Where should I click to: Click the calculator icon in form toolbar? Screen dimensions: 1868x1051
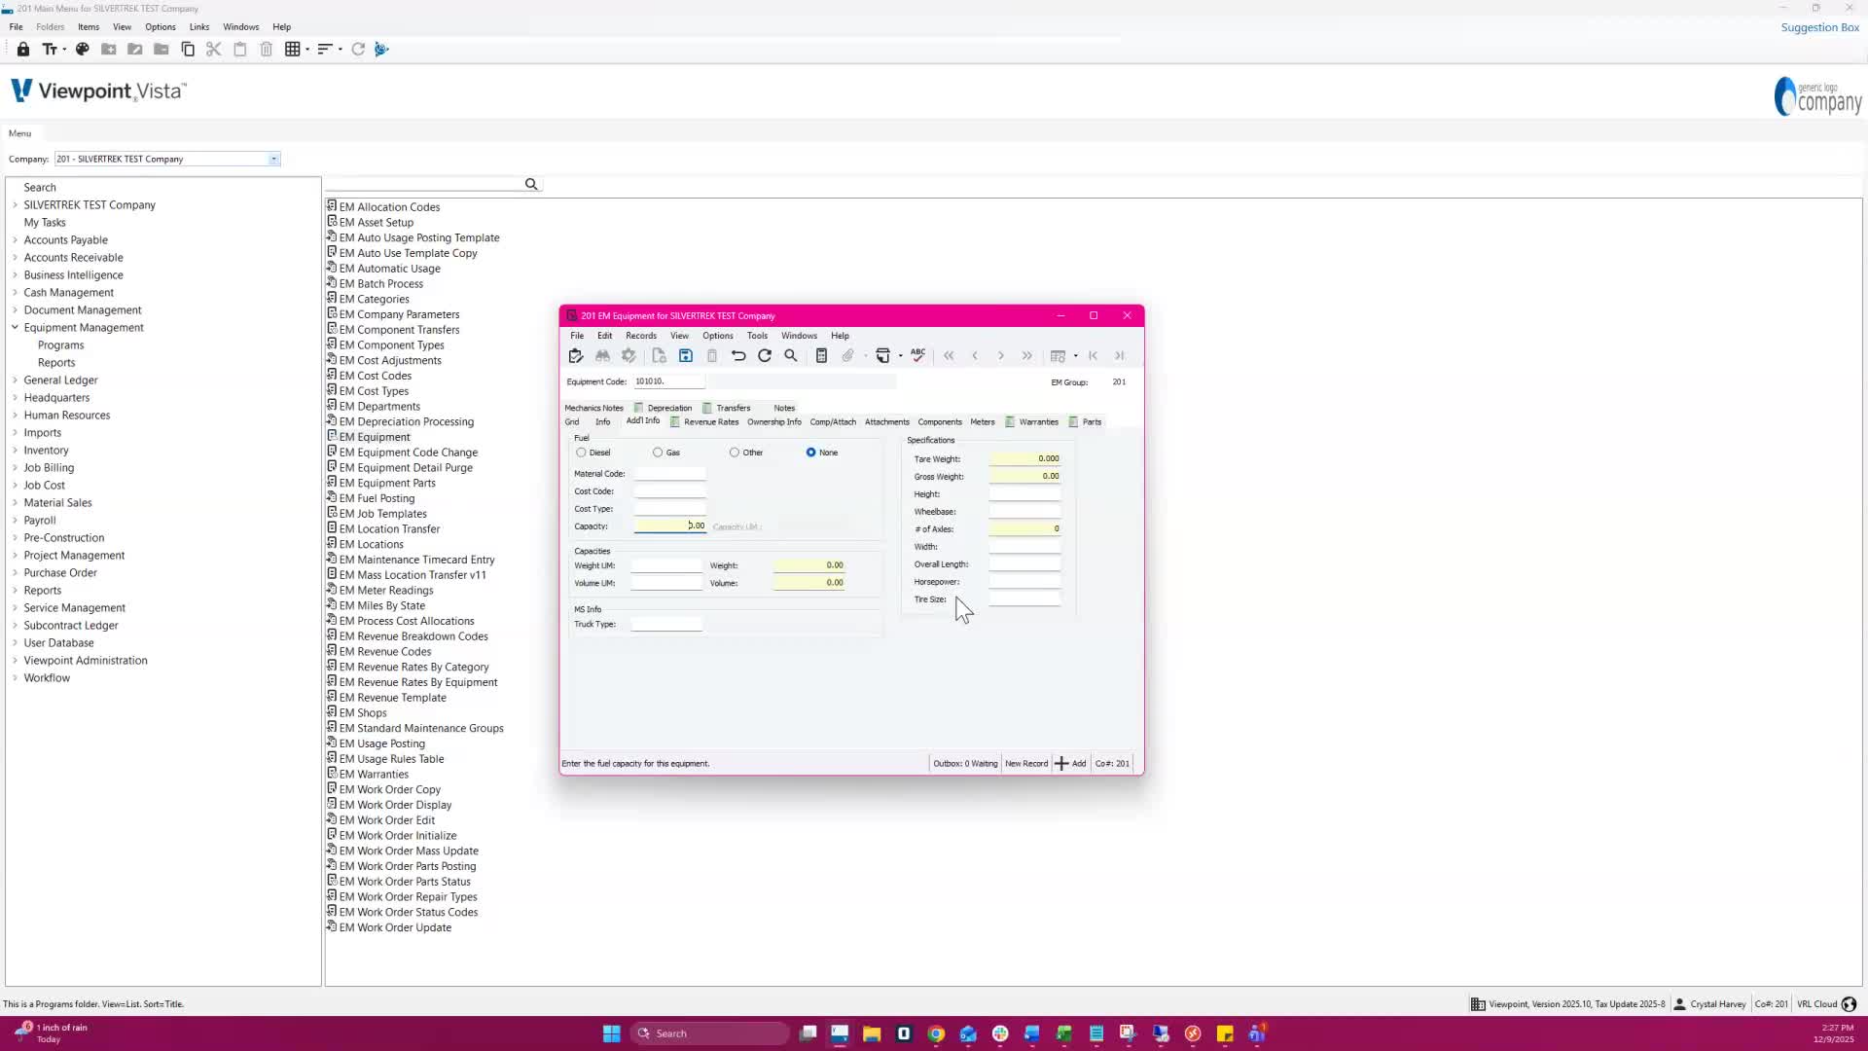coord(821,356)
